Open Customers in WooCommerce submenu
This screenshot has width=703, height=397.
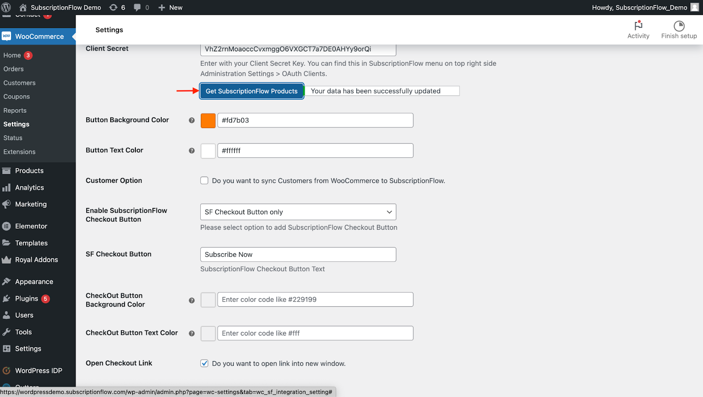pyautogui.click(x=19, y=83)
